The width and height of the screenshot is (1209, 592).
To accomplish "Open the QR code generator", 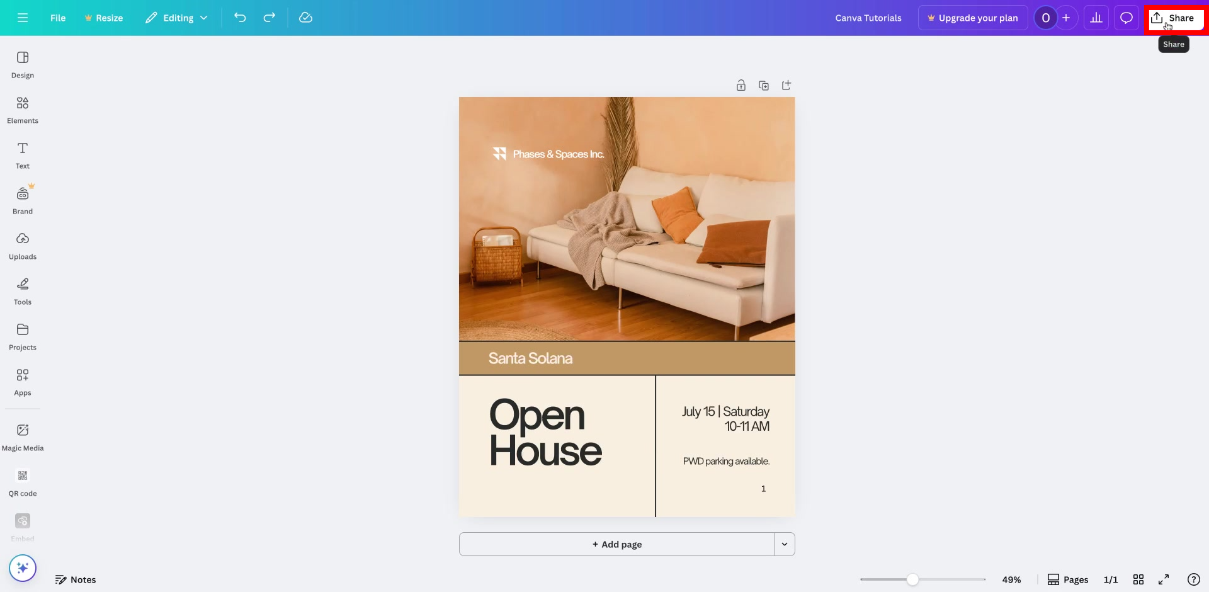I will coord(22,482).
